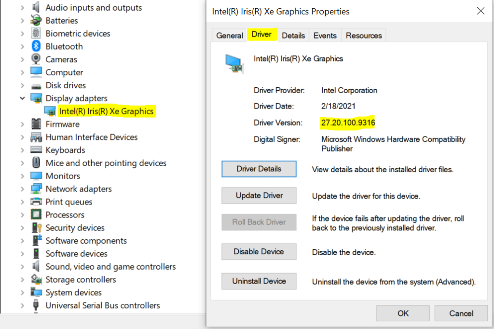The width and height of the screenshot is (494, 329).
Task: Click the Network adapters icon
Action: pyautogui.click(x=37, y=189)
